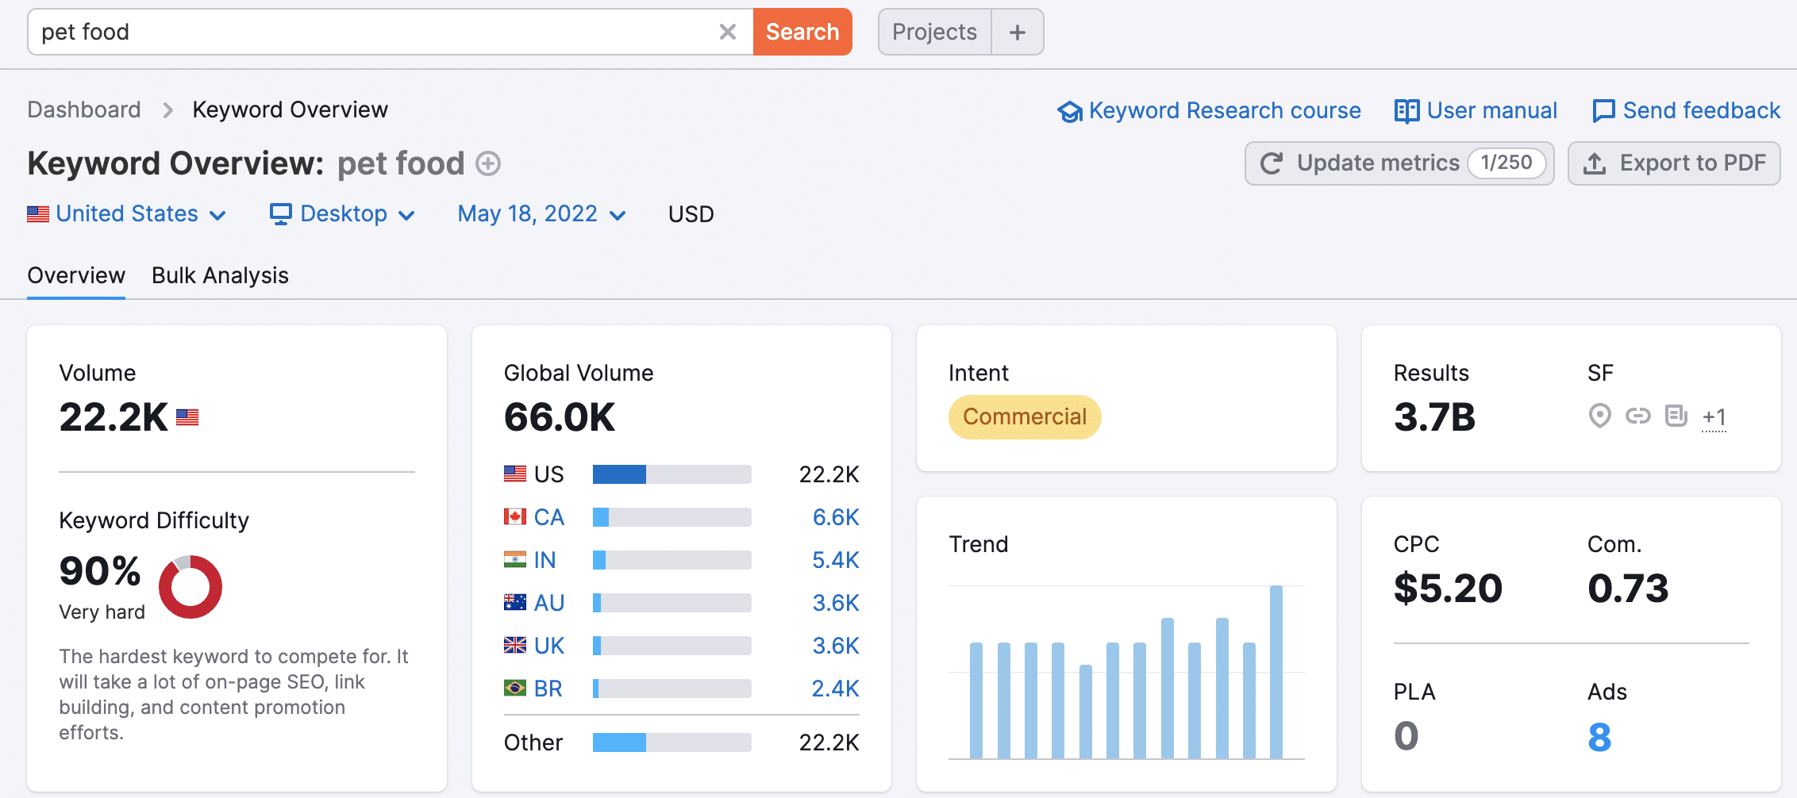Screen dimensions: 1797x798
Task: Click into the pet food search input
Action: (373, 32)
